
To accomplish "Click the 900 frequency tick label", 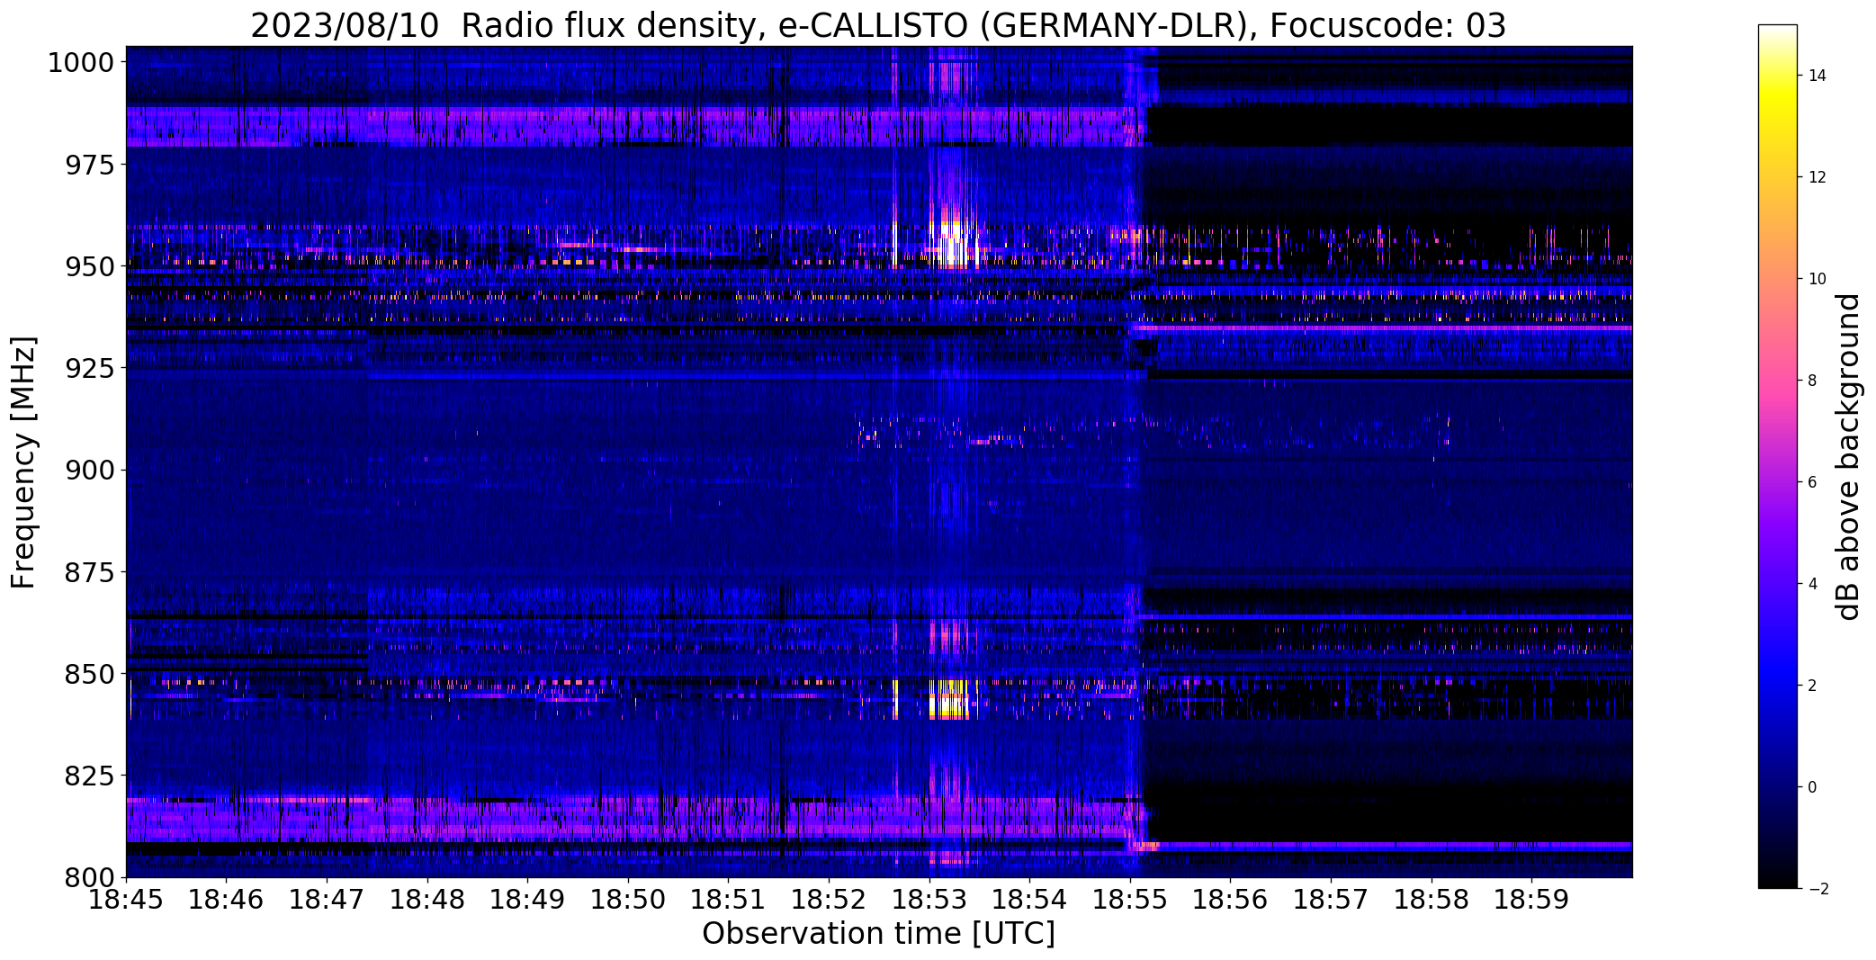I will point(90,470).
